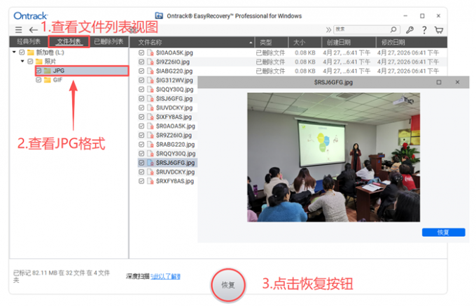Click the JPG folder icon

[x=47, y=71]
